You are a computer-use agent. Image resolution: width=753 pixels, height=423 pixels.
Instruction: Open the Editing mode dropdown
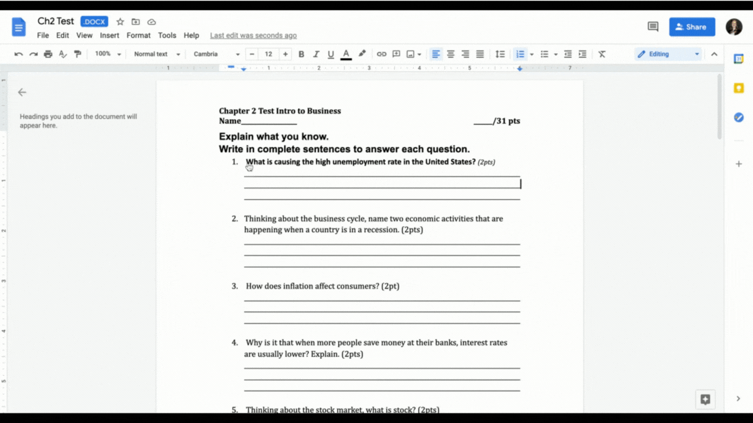click(667, 53)
